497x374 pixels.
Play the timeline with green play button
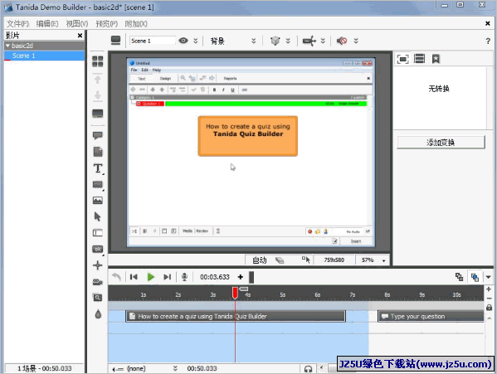150,277
